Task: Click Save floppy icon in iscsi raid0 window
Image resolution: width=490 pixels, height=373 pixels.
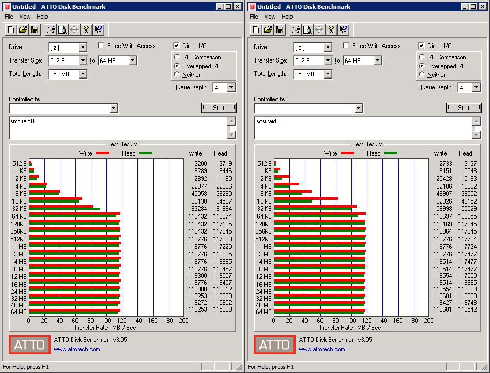Action: tap(280, 29)
